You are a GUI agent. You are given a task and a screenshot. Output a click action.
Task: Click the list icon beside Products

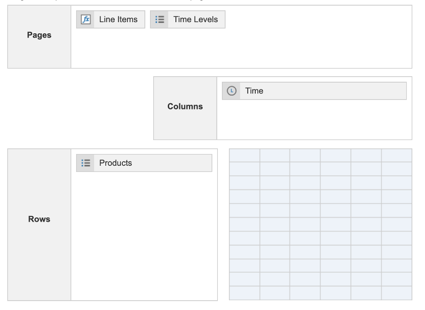[x=86, y=163]
